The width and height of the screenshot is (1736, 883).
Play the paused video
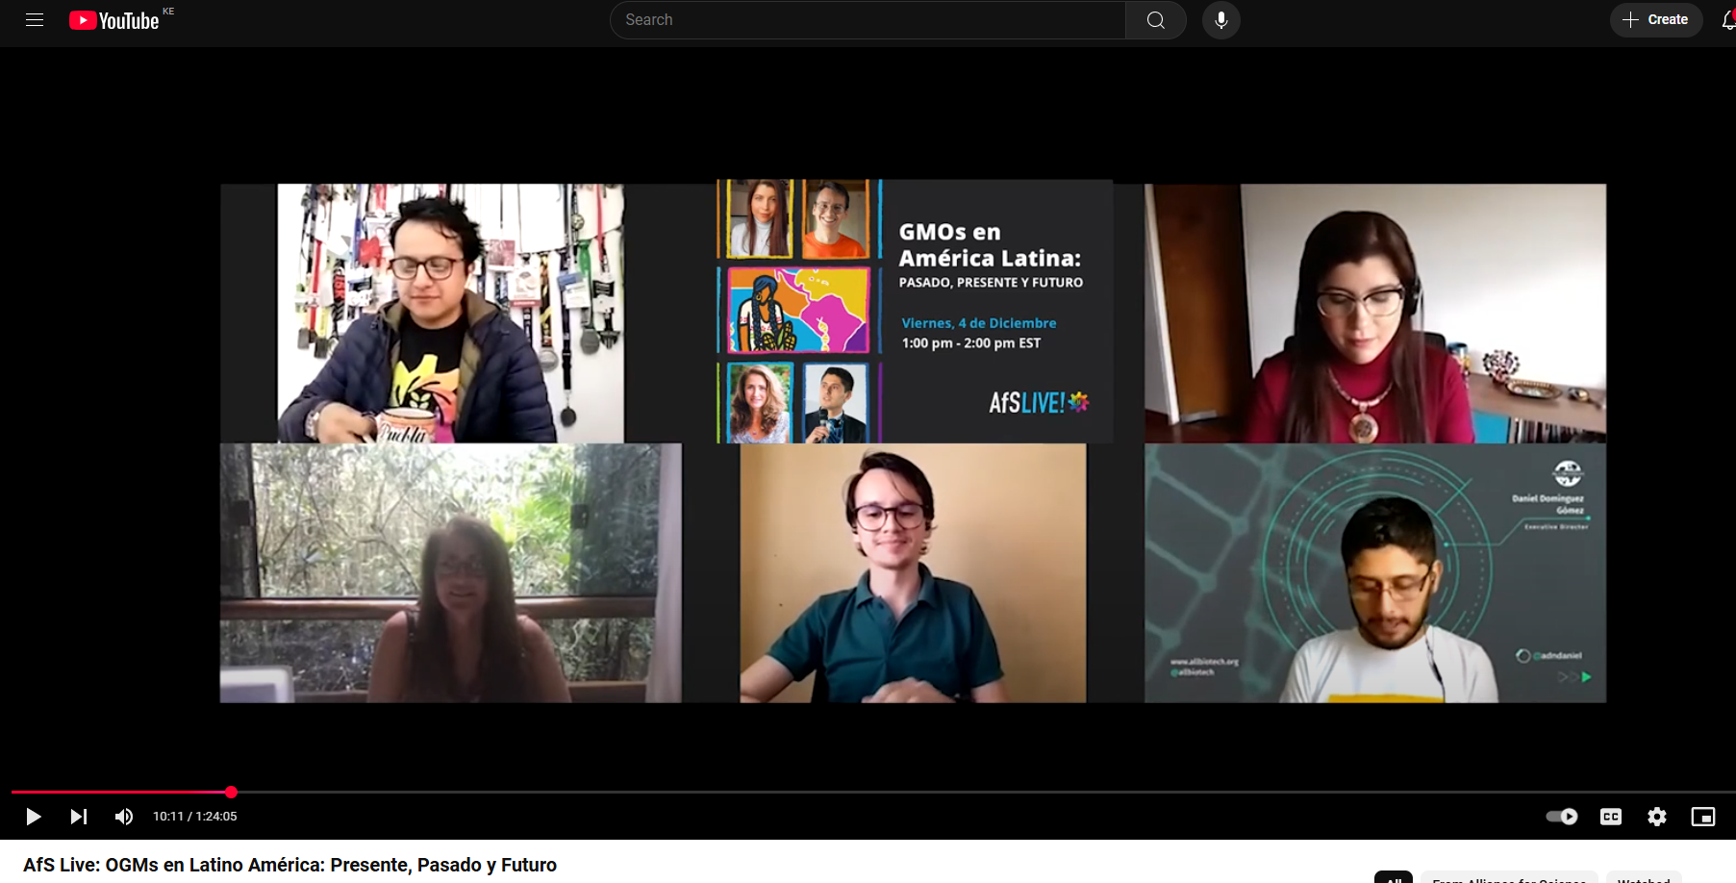coord(33,817)
